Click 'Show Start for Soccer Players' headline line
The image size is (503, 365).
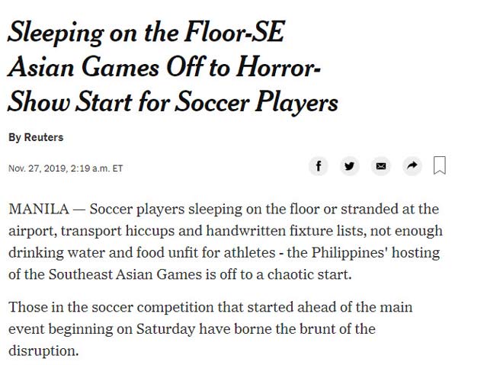[172, 102]
